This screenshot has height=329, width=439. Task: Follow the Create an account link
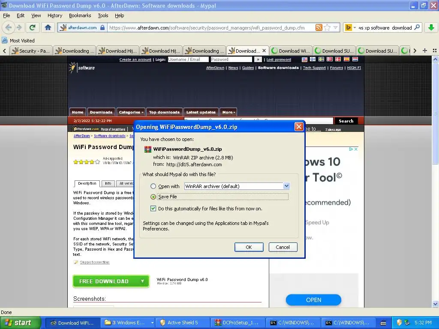pyautogui.click(x=135, y=60)
